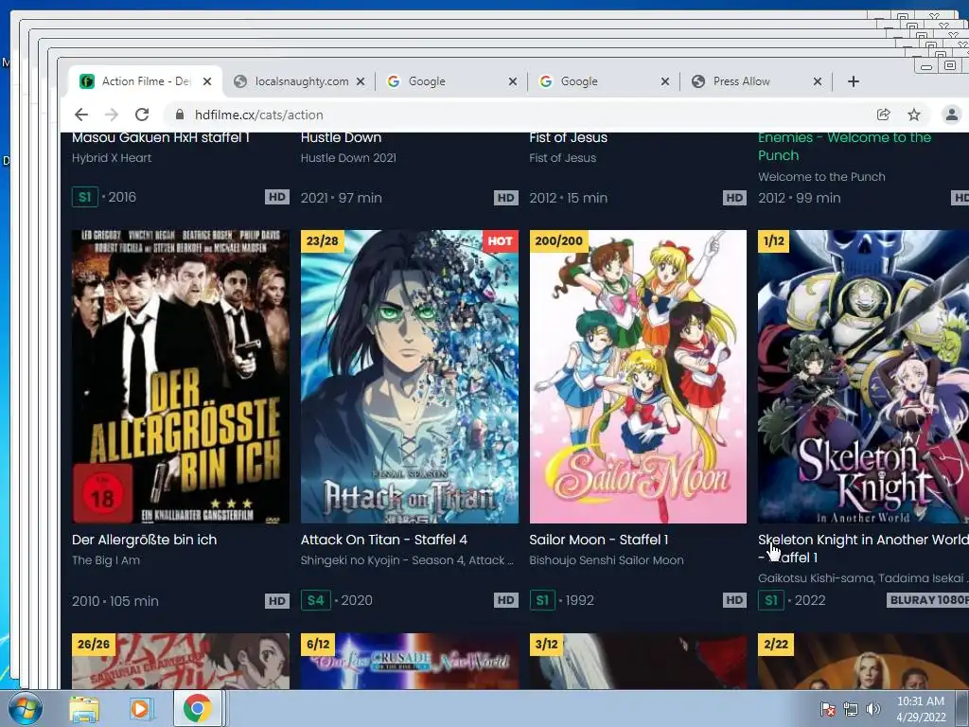969x727 pixels.
Task: Open the Sailor Moon poster
Action: pos(638,377)
